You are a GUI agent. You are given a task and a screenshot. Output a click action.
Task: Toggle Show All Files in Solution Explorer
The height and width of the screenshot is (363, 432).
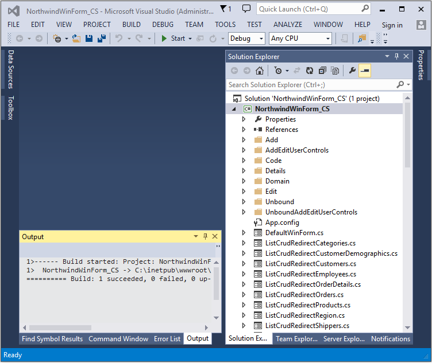(x=335, y=71)
